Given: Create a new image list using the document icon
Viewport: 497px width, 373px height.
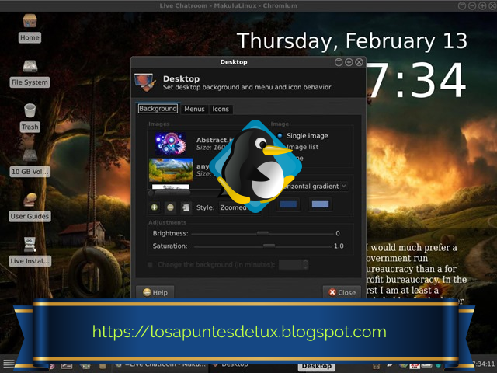Looking at the screenshot, I should pos(186,207).
